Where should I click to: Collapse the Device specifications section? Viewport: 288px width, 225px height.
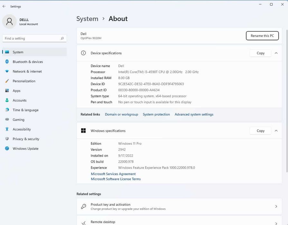coord(276,53)
